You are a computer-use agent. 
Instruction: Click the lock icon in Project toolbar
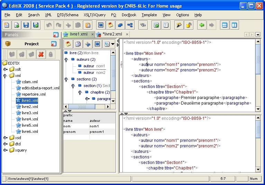click(x=51, y=54)
